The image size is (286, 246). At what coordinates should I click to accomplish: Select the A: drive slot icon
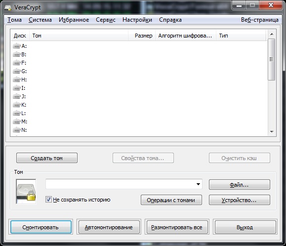pos(17,46)
